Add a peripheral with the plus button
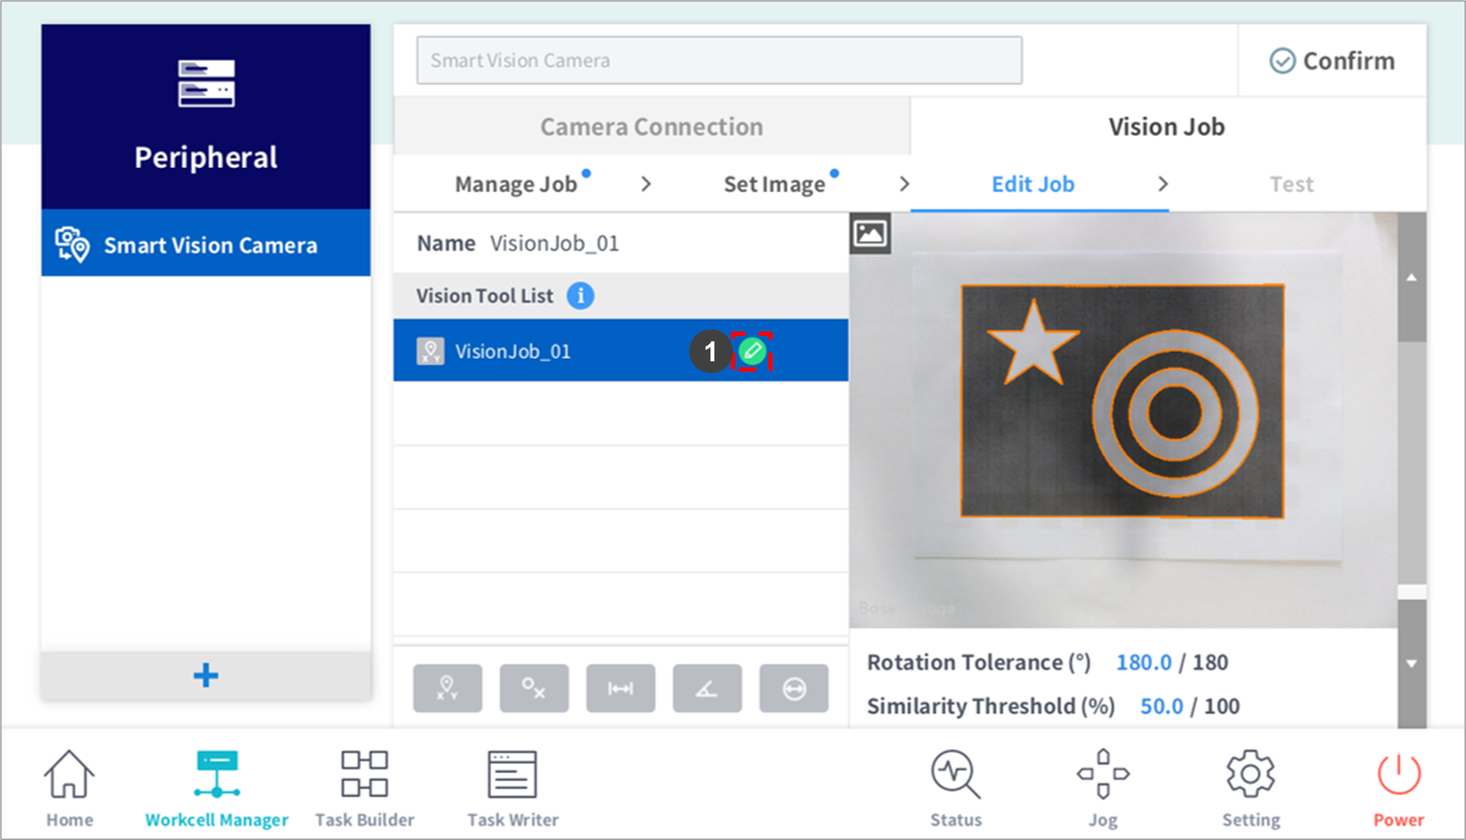Image resolution: width=1466 pixels, height=840 pixels. pos(206,675)
